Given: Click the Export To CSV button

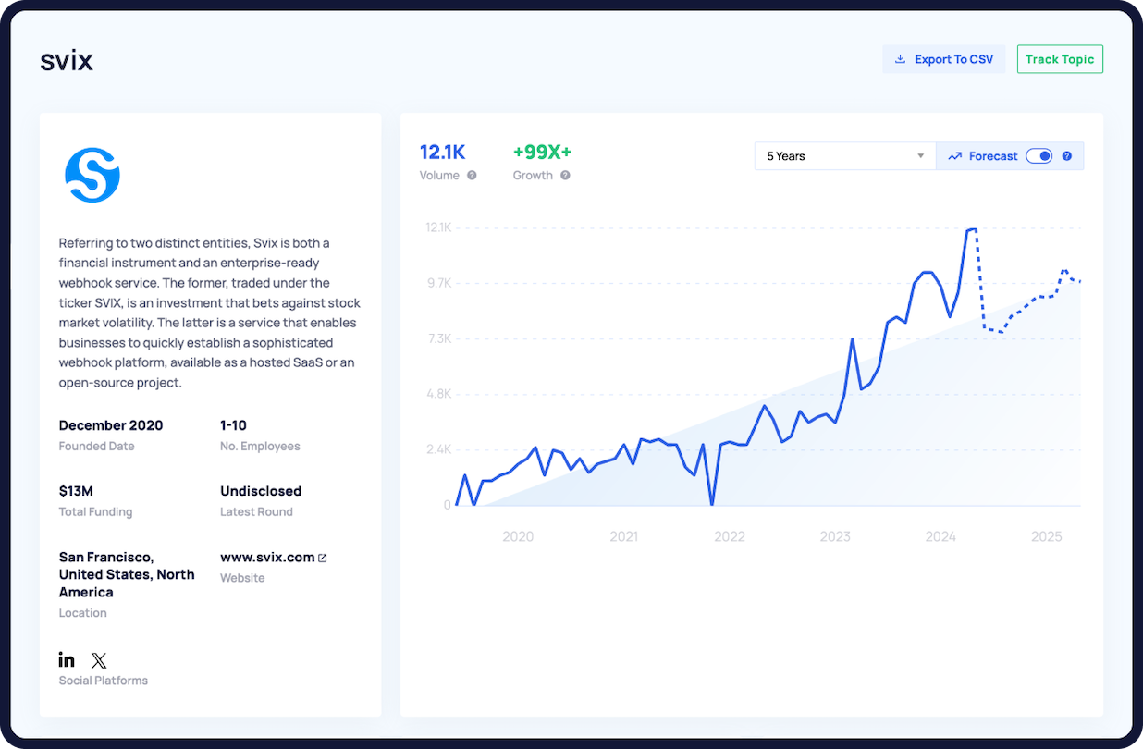Looking at the screenshot, I should [x=943, y=59].
